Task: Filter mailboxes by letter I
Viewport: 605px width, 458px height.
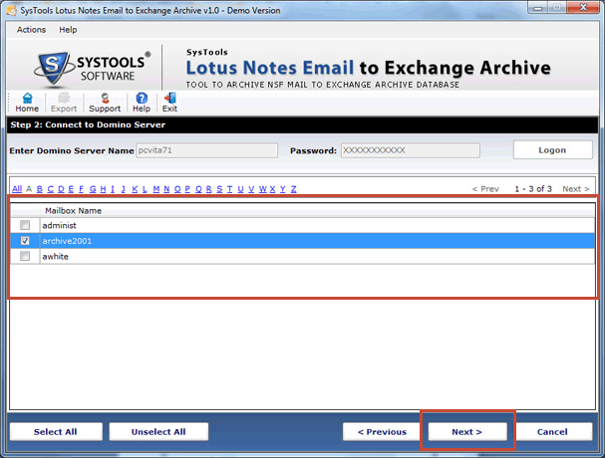Action: coord(113,189)
